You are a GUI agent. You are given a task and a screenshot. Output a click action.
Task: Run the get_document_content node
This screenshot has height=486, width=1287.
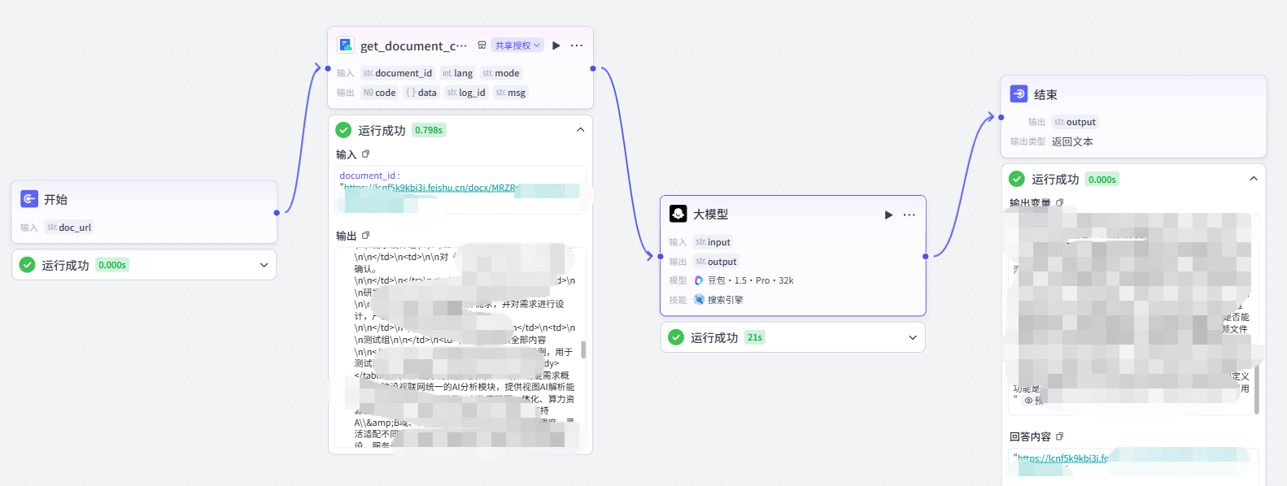point(556,46)
